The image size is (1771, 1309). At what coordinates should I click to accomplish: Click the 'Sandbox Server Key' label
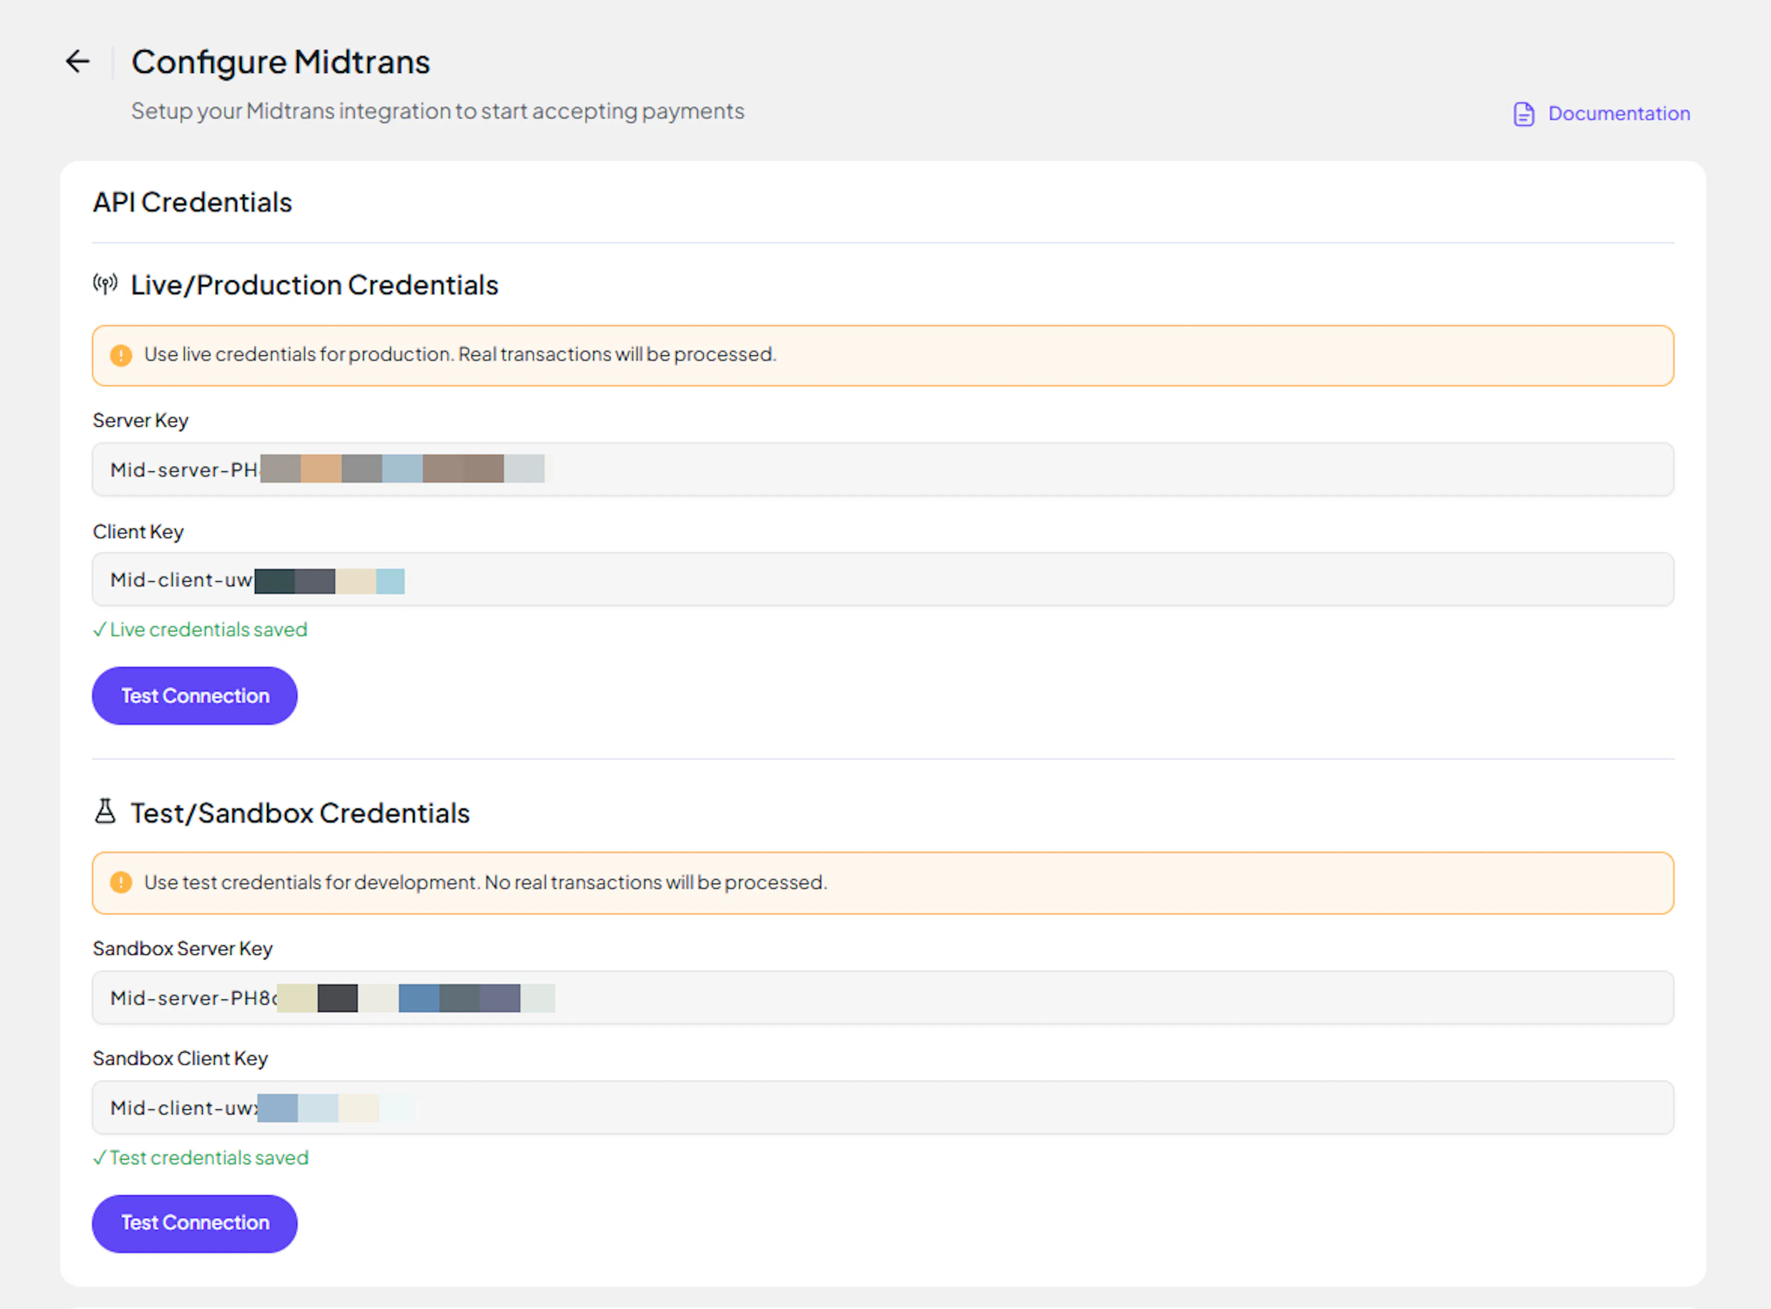[182, 948]
